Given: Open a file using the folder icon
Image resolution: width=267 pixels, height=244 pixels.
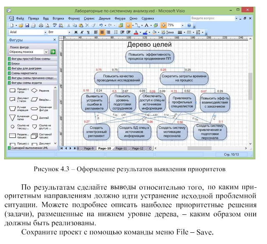Looking at the screenshot, I should coord(21,25).
